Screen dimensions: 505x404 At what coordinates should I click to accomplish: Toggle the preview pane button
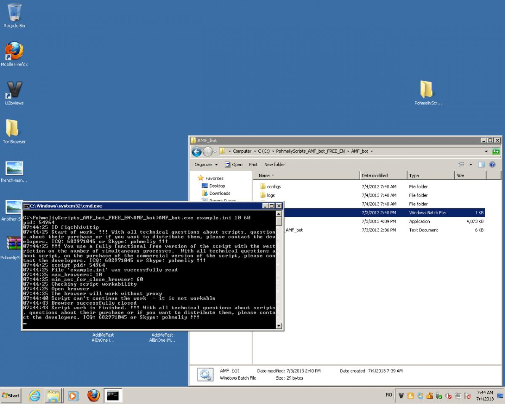(x=481, y=165)
